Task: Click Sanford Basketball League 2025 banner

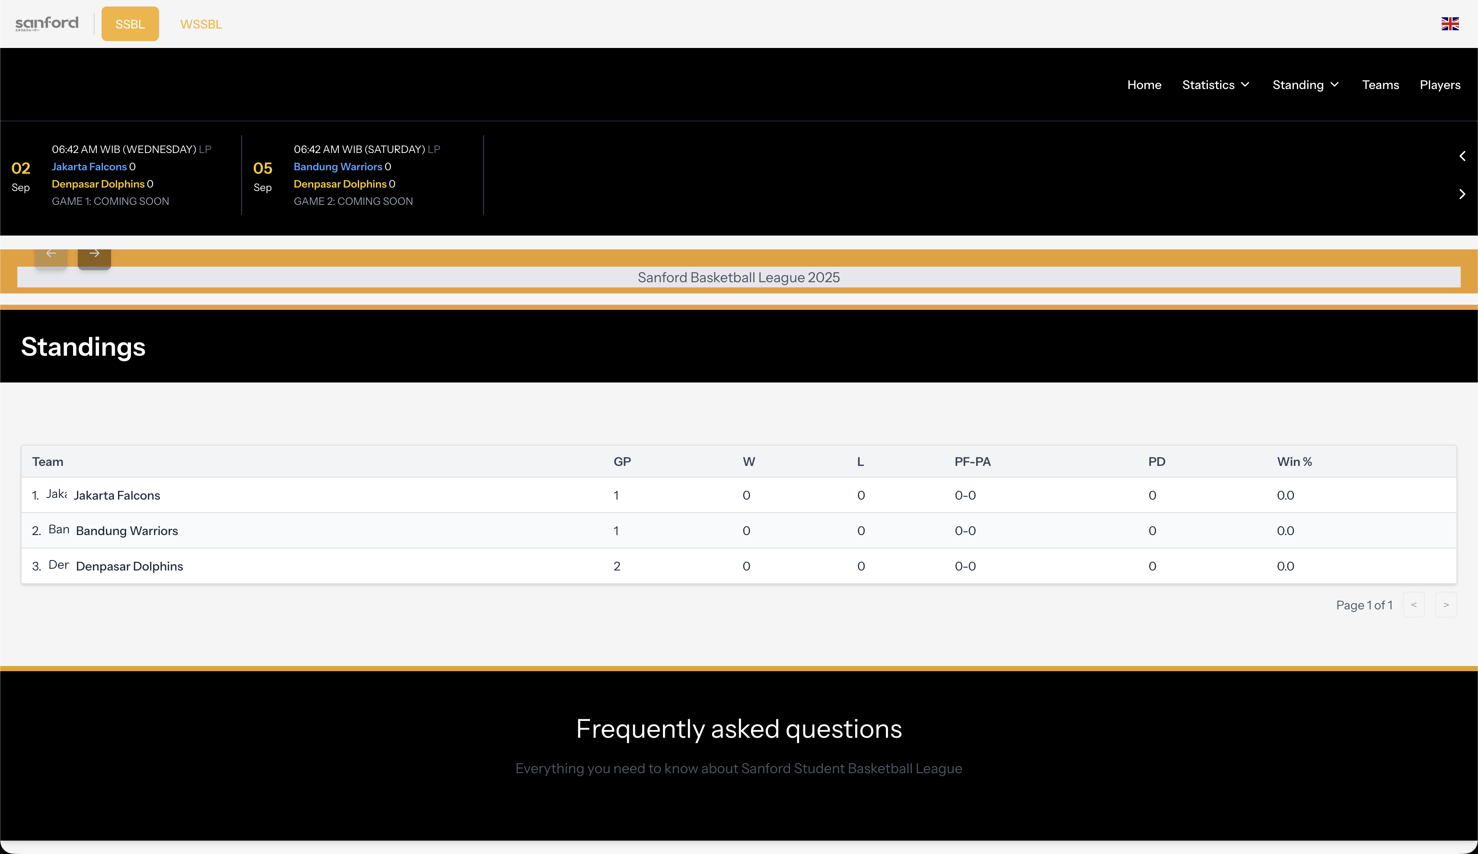Action: 739,277
